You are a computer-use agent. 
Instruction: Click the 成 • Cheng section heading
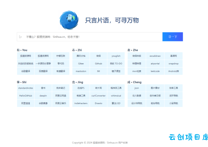(x=134, y=82)
